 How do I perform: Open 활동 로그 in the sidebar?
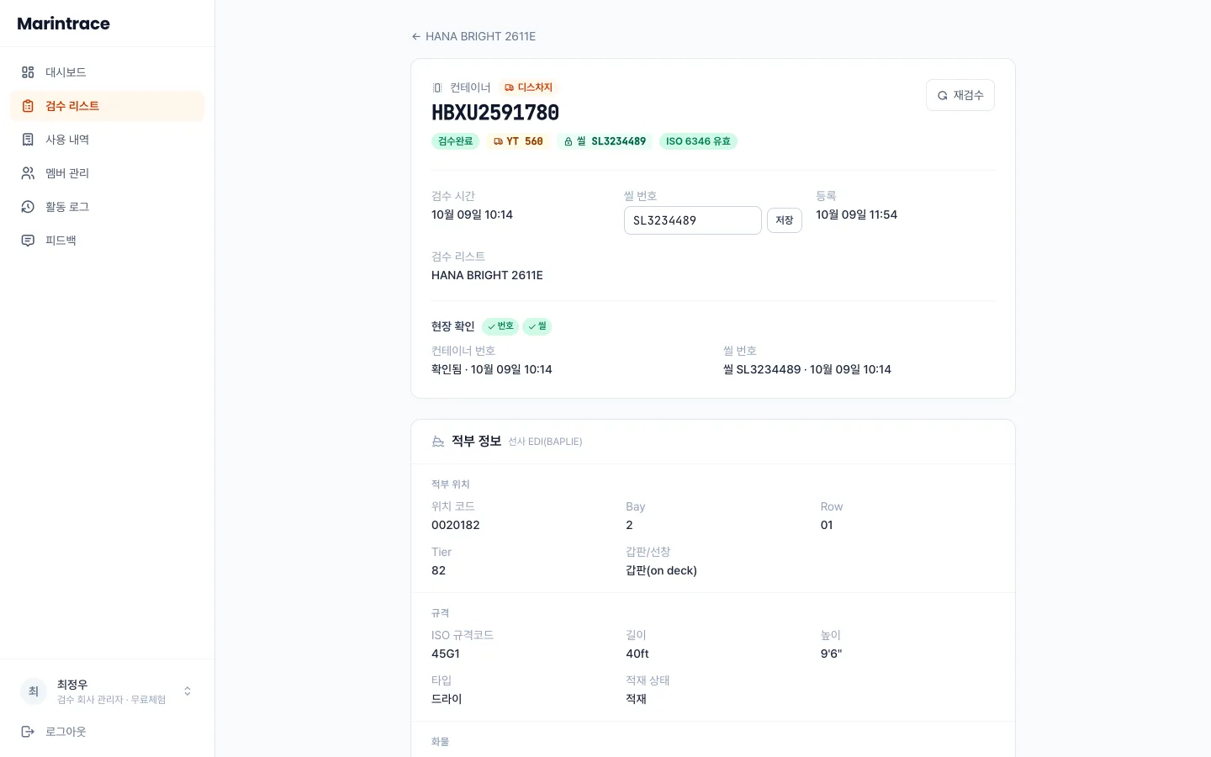click(107, 207)
